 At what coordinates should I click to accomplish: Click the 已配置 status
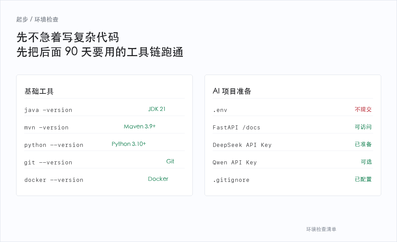(363, 179)
